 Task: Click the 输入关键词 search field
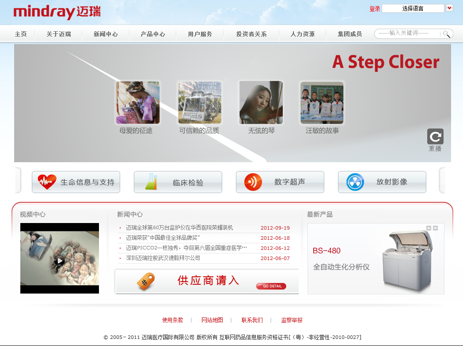pyautogui.click(x=408, y=33)
